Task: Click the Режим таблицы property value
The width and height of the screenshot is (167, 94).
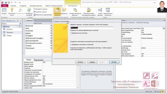Action: 153,38
